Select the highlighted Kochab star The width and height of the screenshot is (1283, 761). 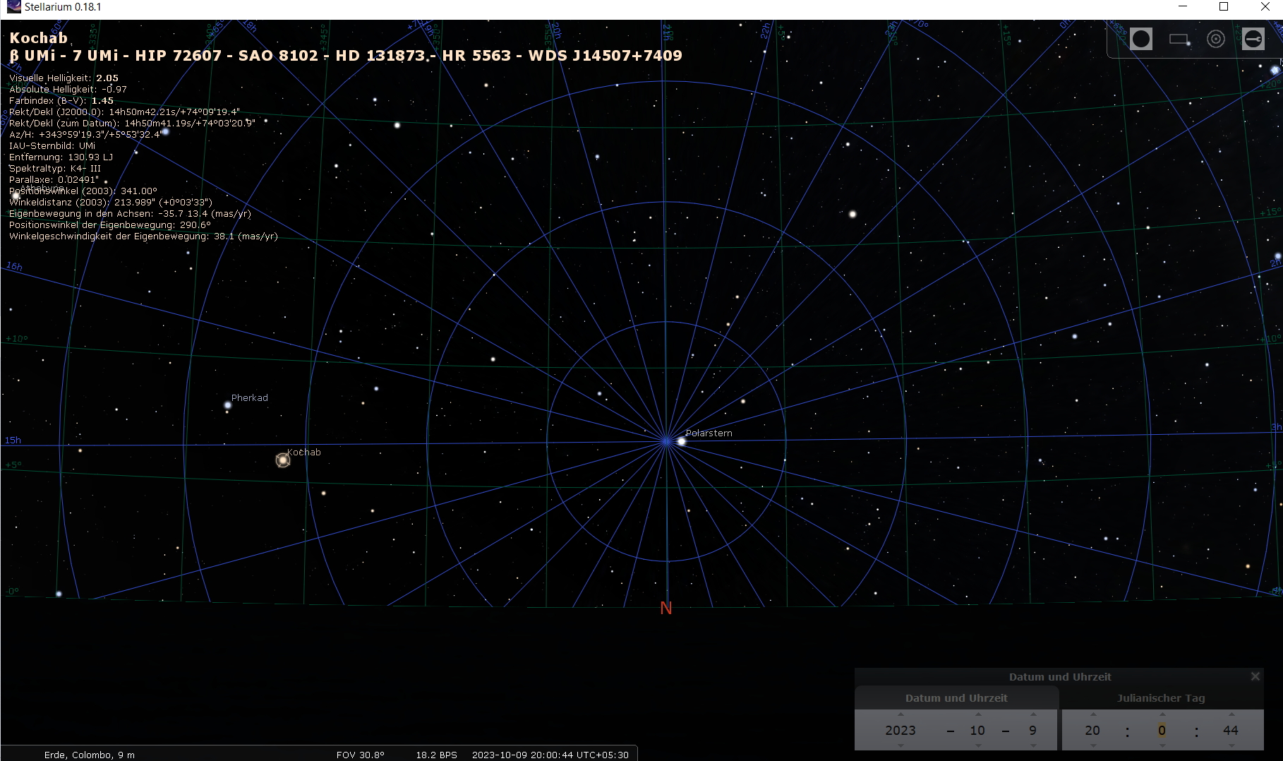tap(283, 460)
